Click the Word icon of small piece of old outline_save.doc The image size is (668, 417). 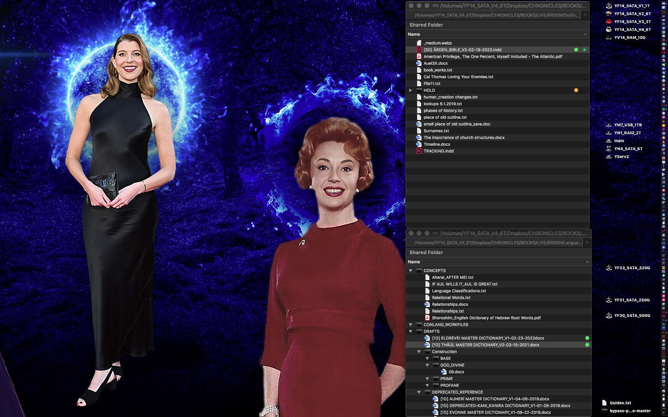419,124
